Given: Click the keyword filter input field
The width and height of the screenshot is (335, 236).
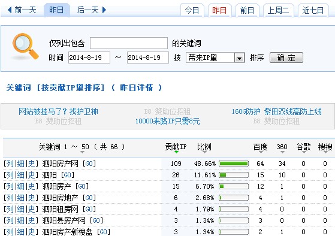Looking at the screenshot, I should (129, 43).
